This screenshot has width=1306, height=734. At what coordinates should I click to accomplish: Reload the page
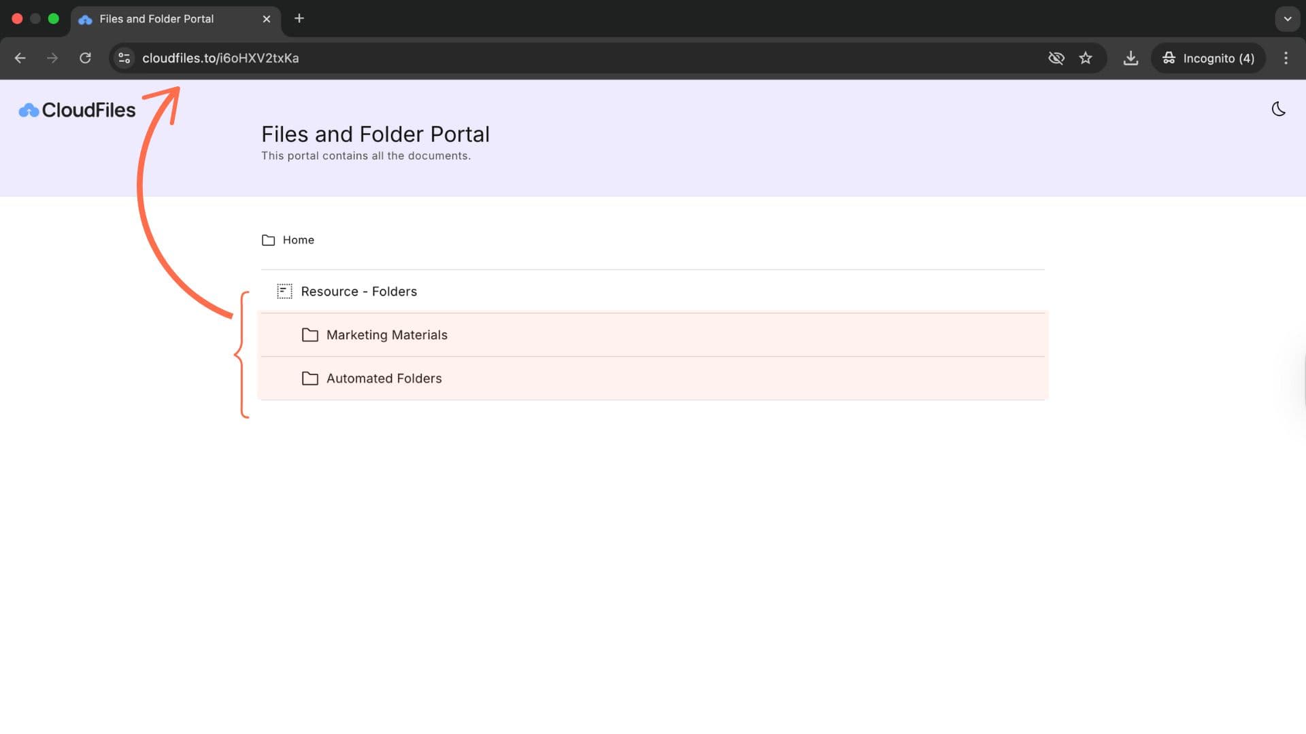pos(85,58)
